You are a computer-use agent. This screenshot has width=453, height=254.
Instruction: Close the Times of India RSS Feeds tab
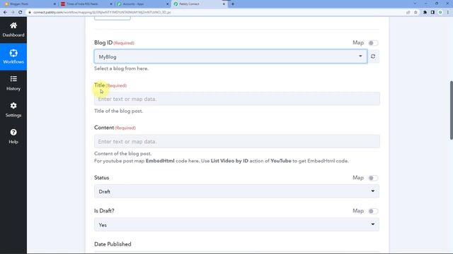coord(111,4)
